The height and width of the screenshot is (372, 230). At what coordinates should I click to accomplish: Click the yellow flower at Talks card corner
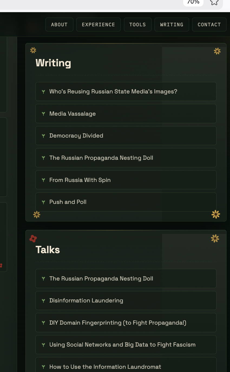(215, 239)
